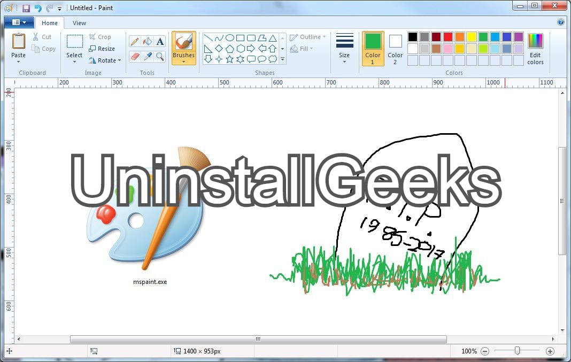Zoom in with the plus button
This screenshot has width=571, height=362.
coord(550,351)
